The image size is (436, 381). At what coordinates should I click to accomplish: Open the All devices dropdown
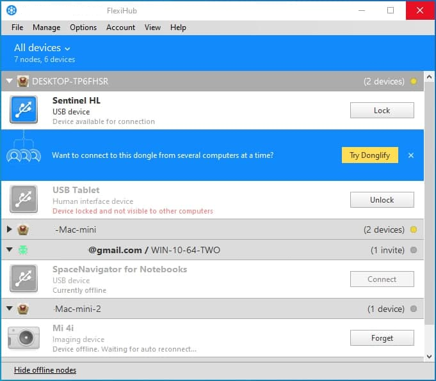pyautogui.click(x=42, y=48)
